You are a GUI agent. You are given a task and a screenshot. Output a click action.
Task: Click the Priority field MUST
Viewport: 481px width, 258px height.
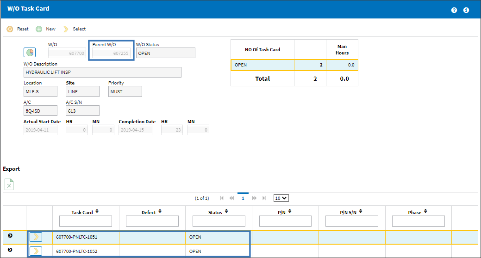coord(125,91)
